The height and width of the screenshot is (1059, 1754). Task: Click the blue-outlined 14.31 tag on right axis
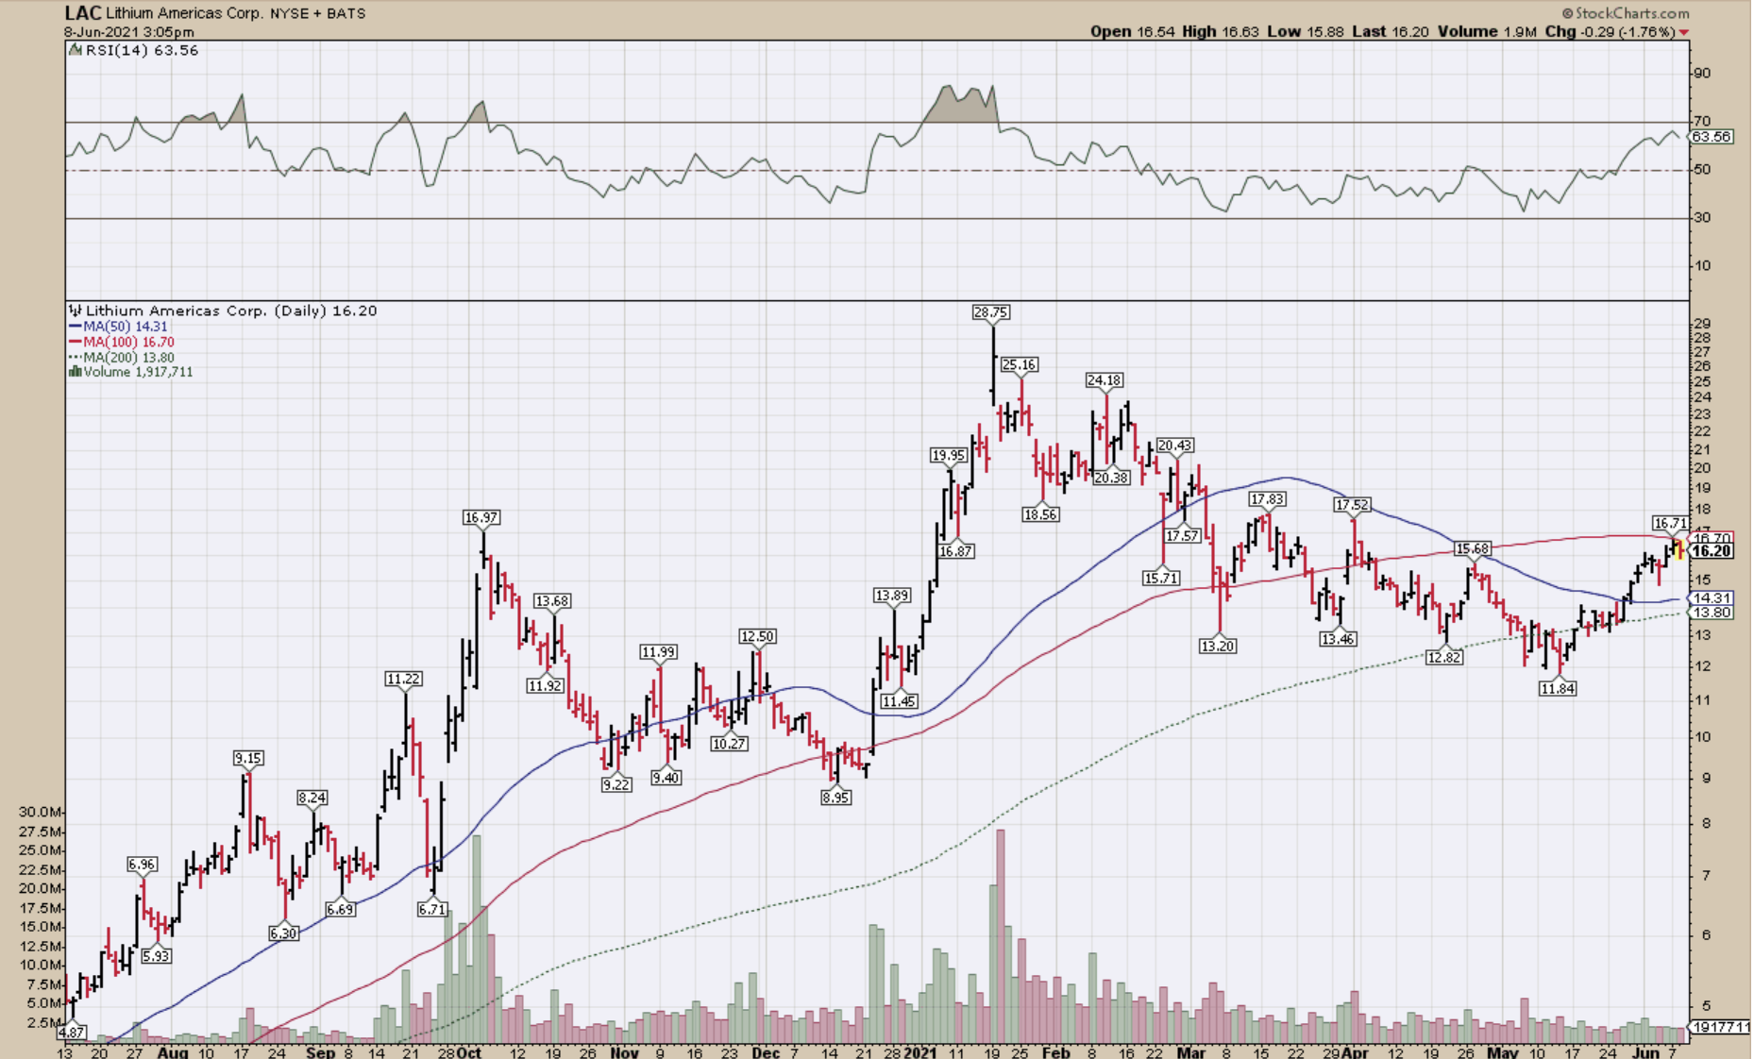point(1712,598)
